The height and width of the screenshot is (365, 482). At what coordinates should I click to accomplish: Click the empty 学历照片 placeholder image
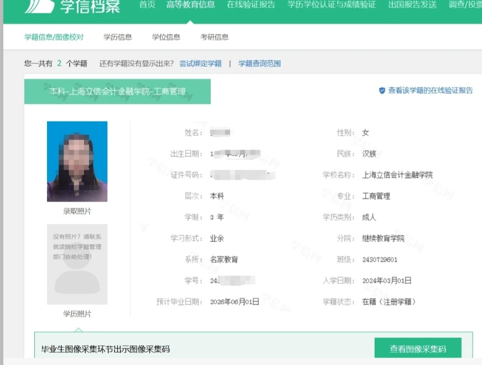pyautogui.click(x=77, y=265)
